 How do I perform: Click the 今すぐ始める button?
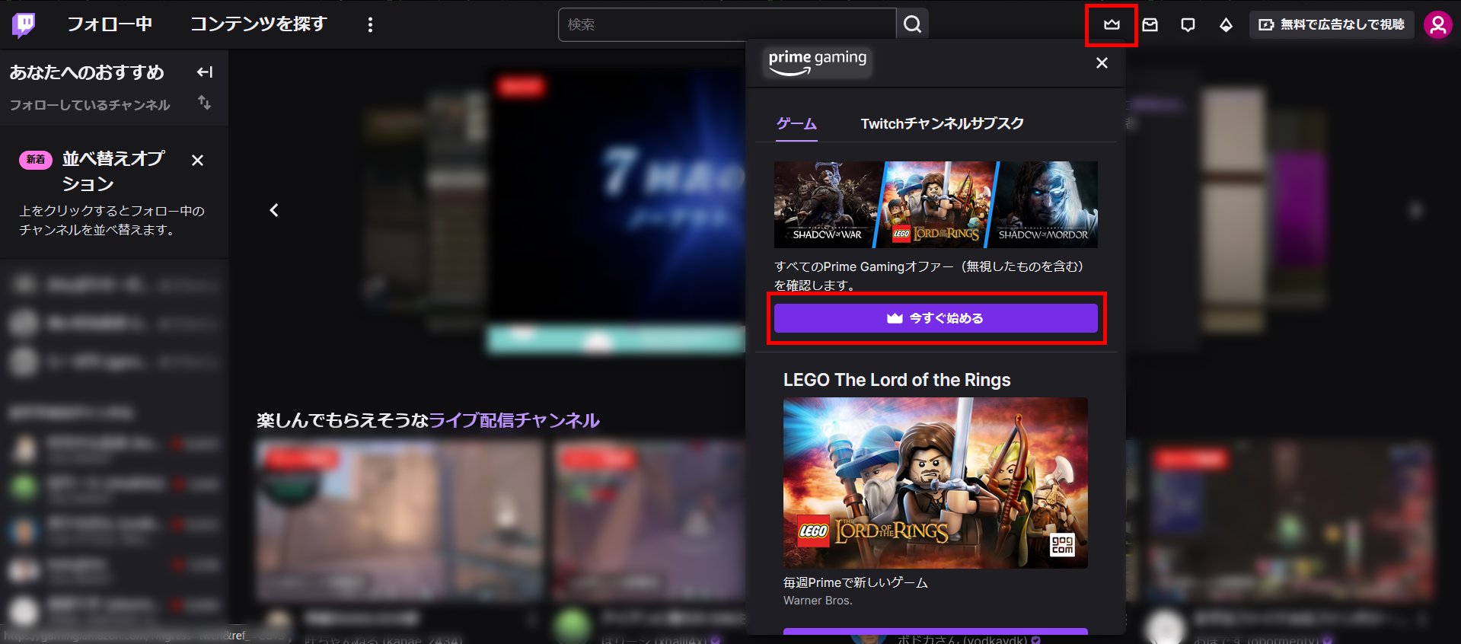(936, 318)
